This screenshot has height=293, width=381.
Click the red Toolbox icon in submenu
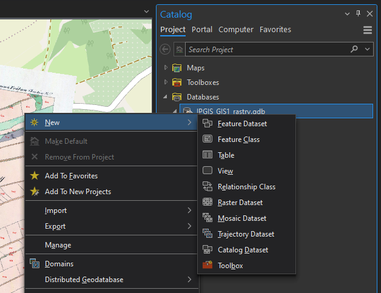point(207,266)
